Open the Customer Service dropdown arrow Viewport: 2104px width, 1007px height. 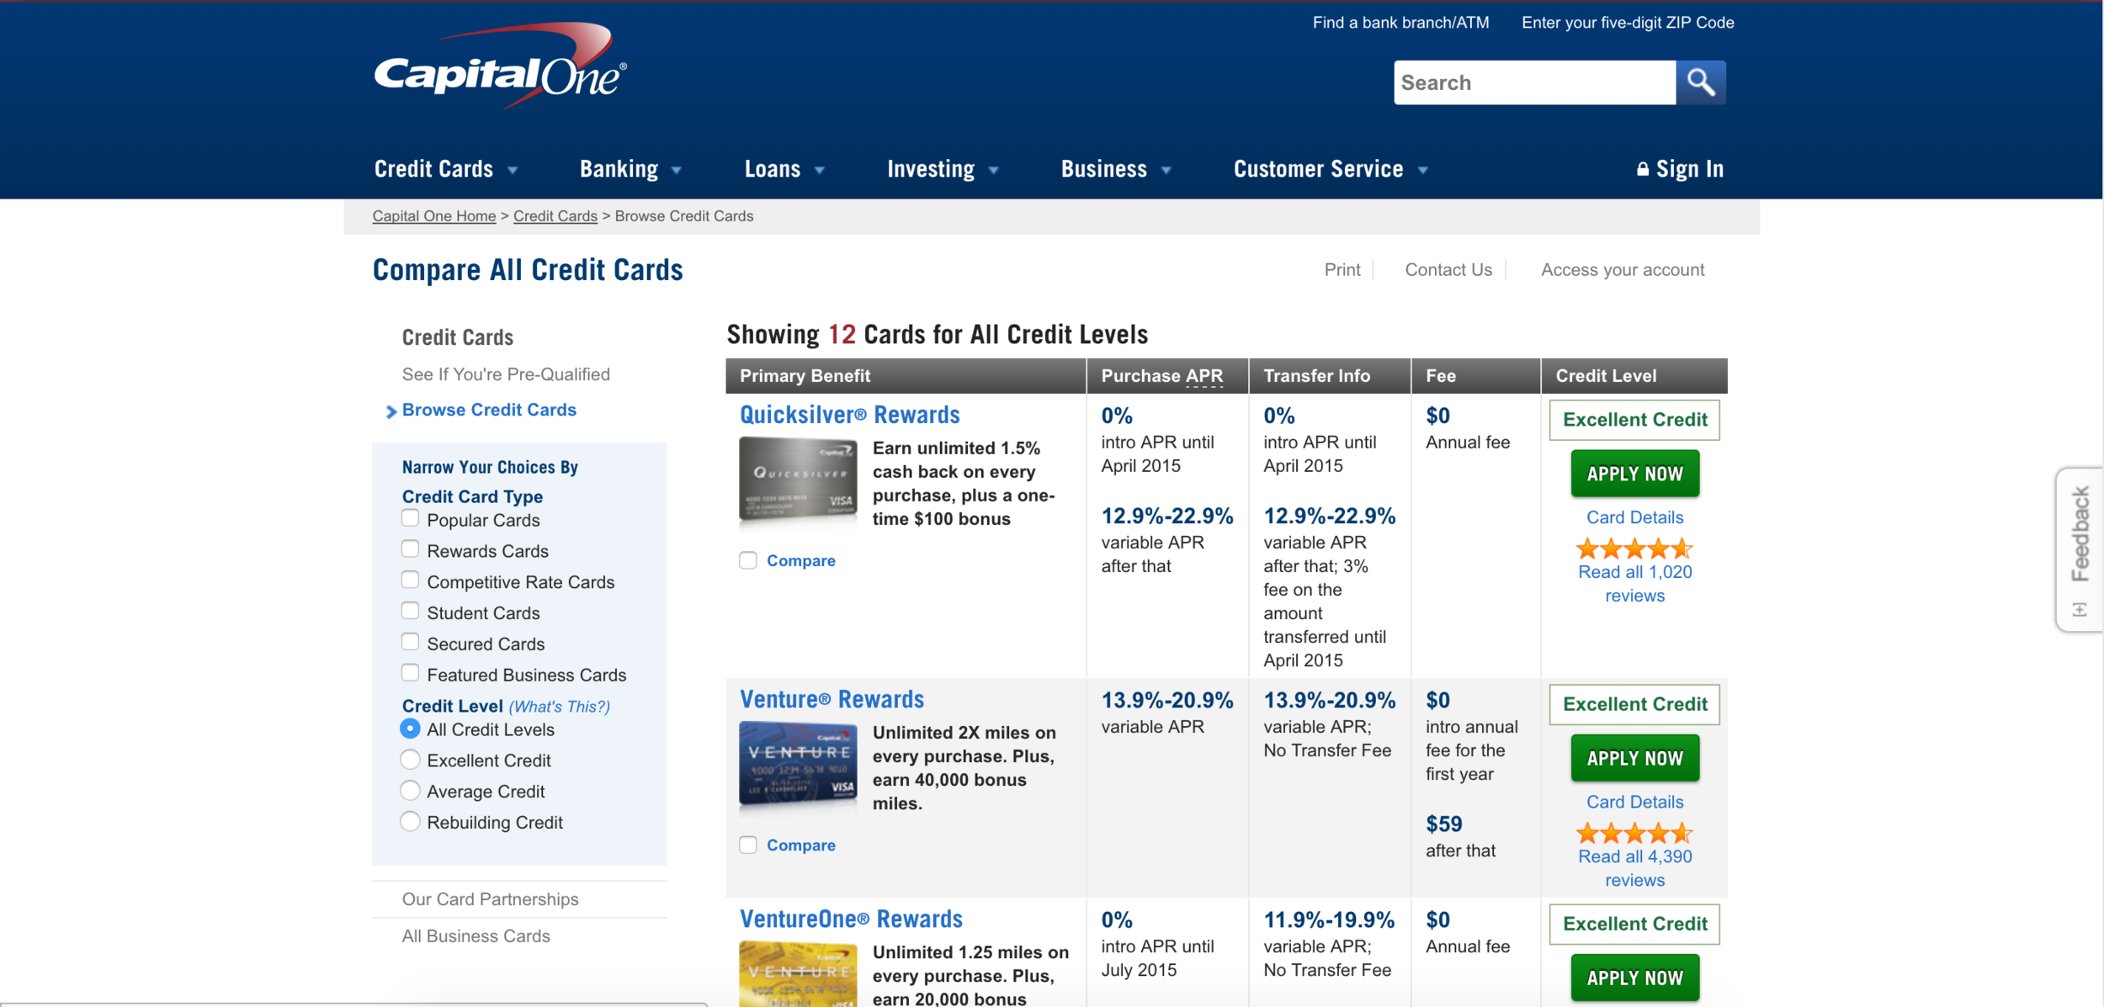click(1422, 170)
